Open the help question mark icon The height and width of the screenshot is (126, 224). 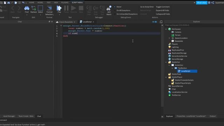(x=209, y=2)
